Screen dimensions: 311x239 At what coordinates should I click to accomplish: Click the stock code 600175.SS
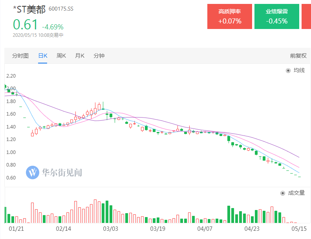pyautogui.click(x=61, y=9)
